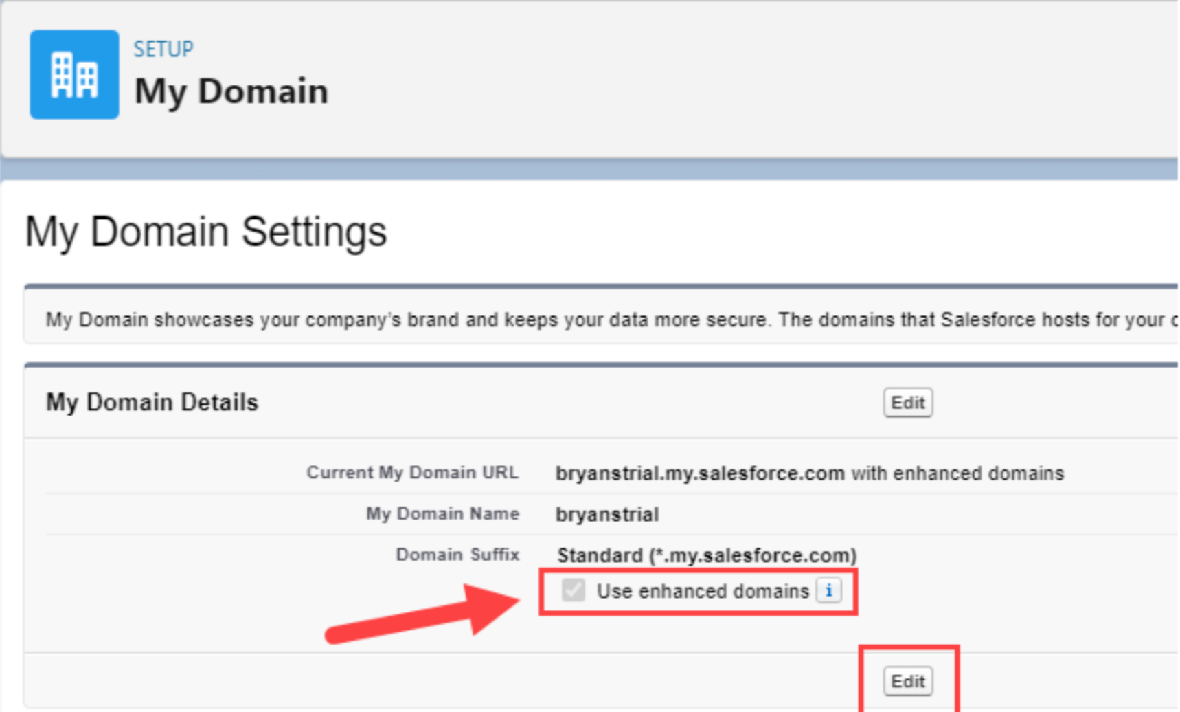Open the SETUP breadcrumb link

pyautogui.click(x=163, y=49)
